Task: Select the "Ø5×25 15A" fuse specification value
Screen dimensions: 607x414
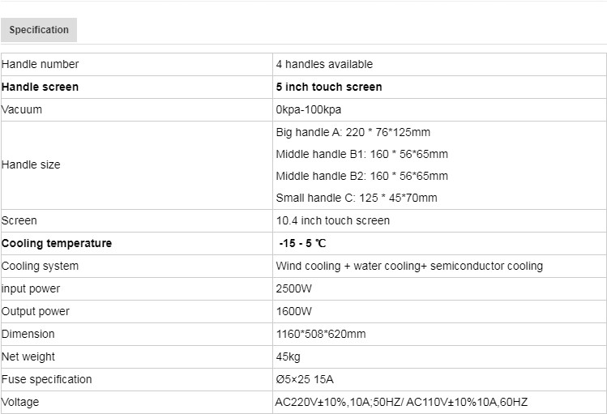Action: pos(305,379)
